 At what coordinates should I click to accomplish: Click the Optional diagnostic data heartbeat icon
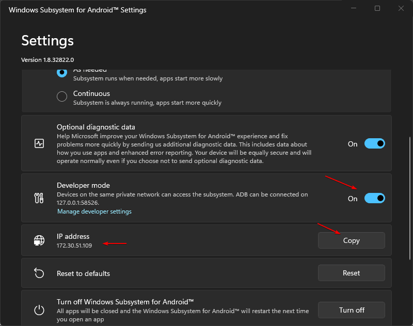click(x=39, y=144)
